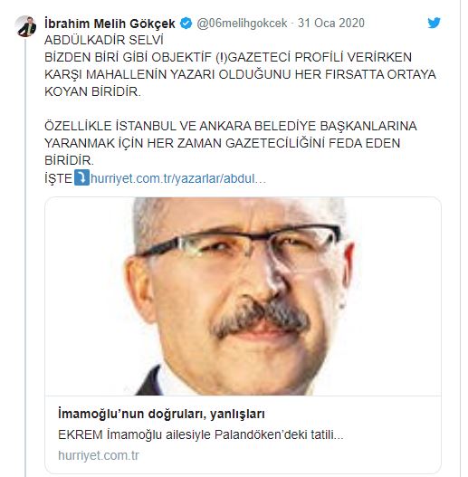Click the hurriyet.com.tr domain in card
Screen dimensions: 468x477
coord(99,455)
